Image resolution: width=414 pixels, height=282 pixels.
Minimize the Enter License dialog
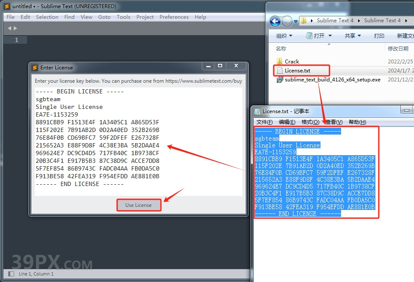click(x=209, y=66)
